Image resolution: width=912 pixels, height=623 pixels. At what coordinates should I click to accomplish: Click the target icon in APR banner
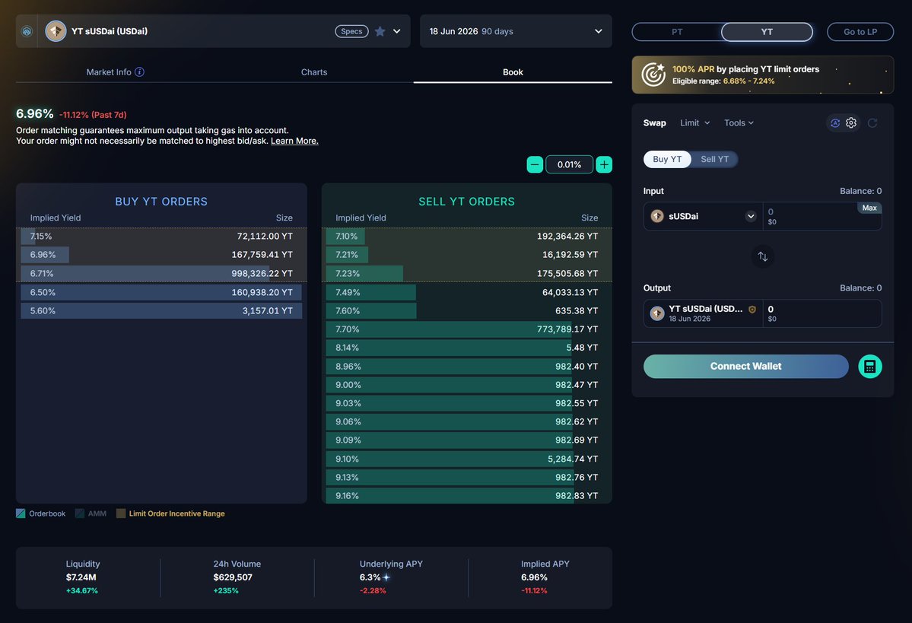(x=653, y=75)
